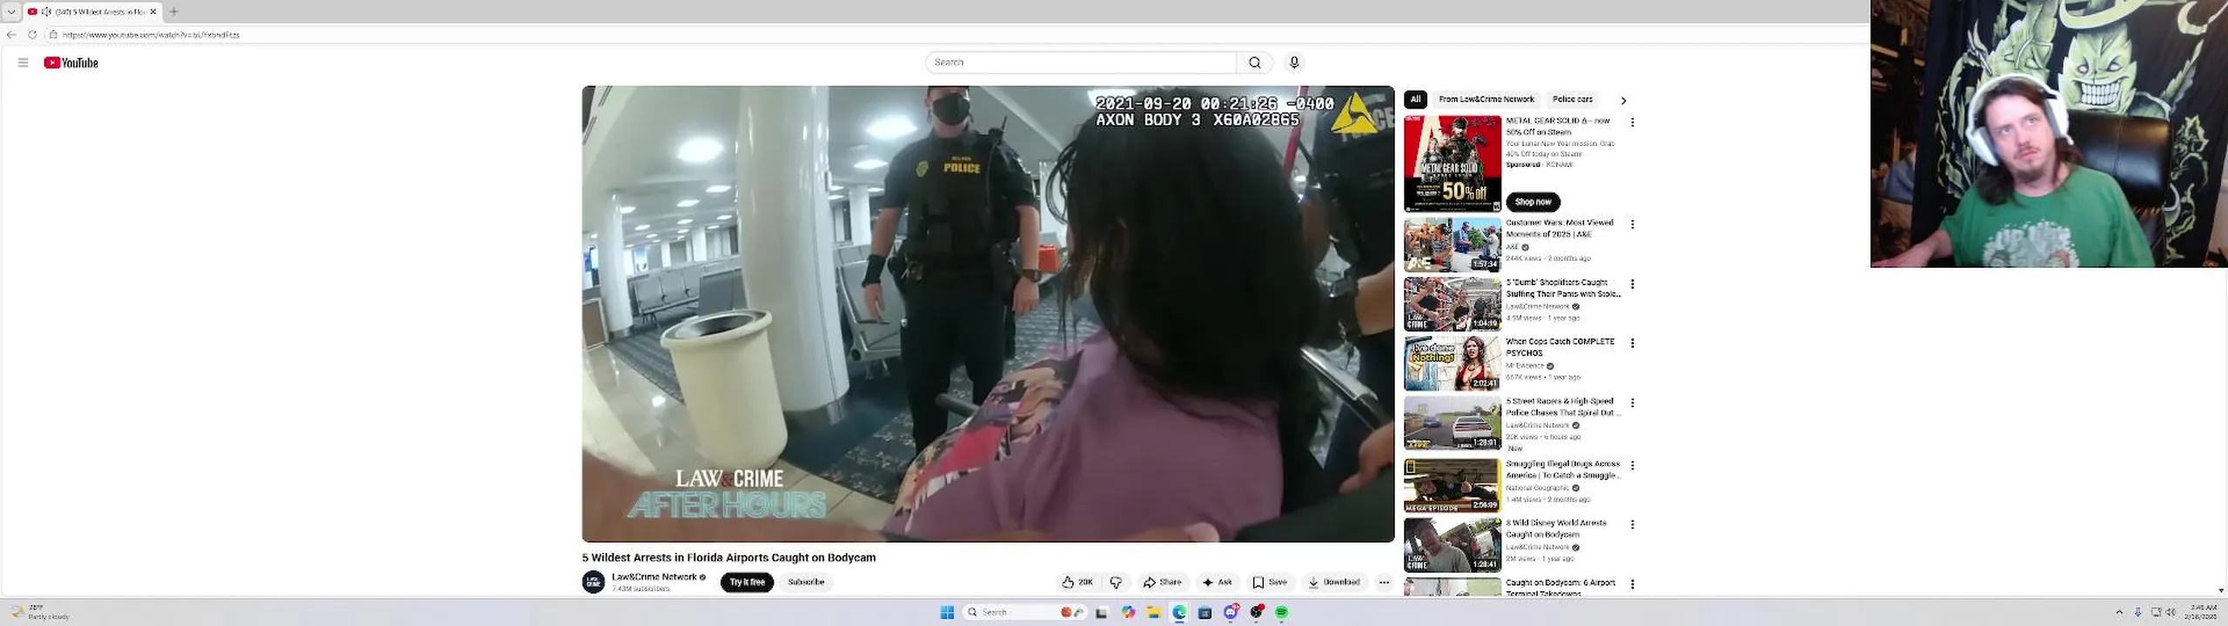Go back with browser back arrow
The width and height of the screenshot is (2228, 626).
point(11,35)
